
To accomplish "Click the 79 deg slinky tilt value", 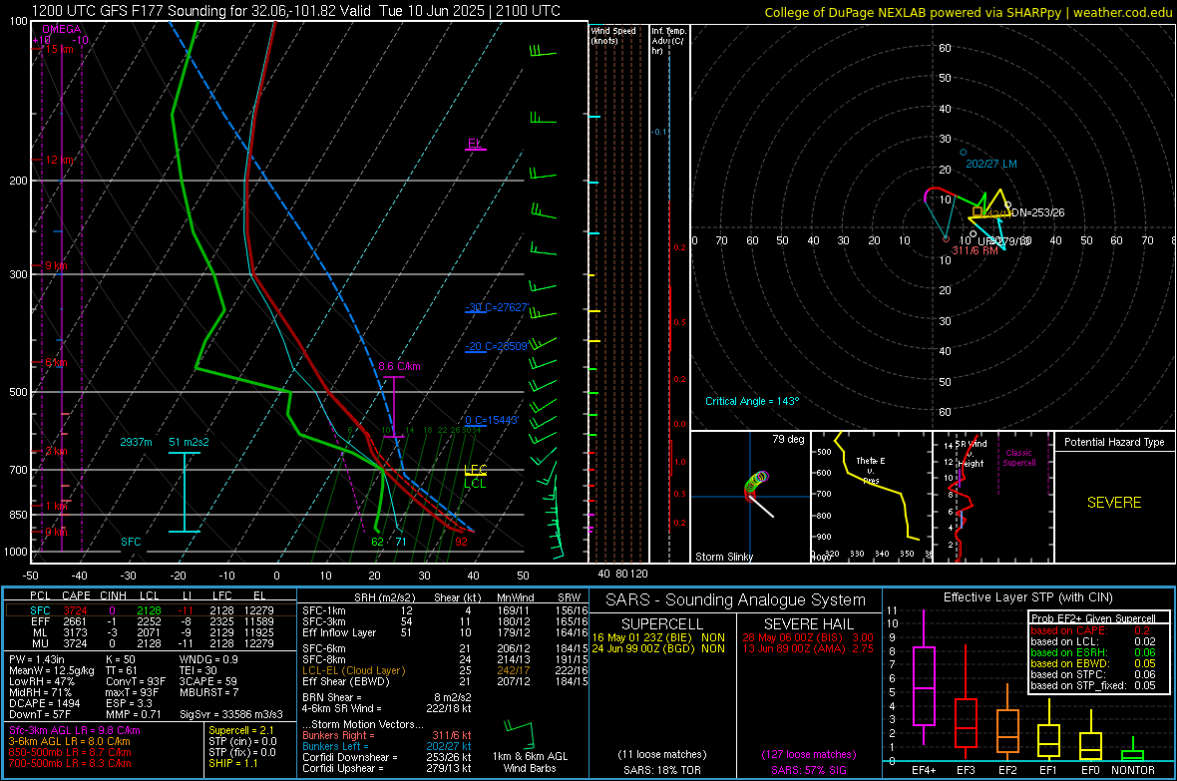I will (788, 439).
